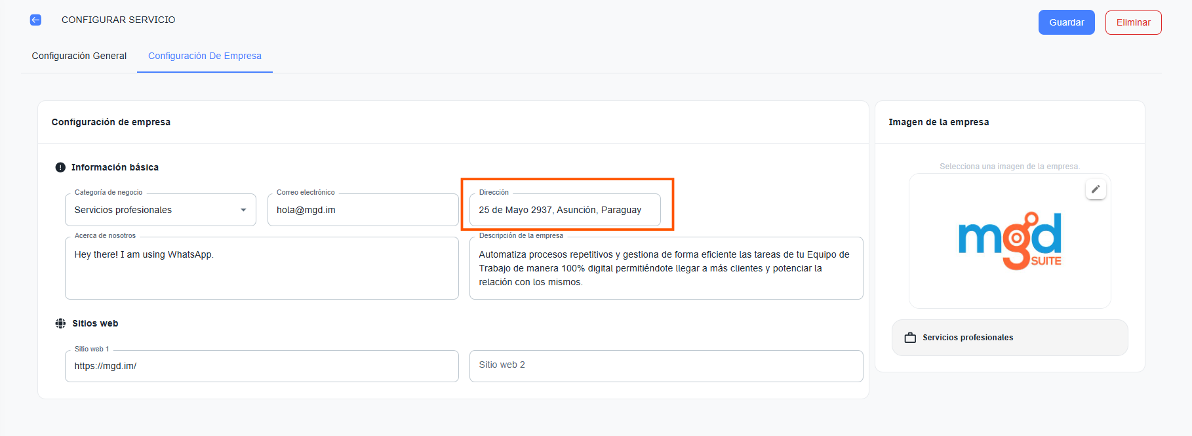1192x436 pixels.
Task: Click the mgd Suite company logo
Action: click(x=1010, y=241)
